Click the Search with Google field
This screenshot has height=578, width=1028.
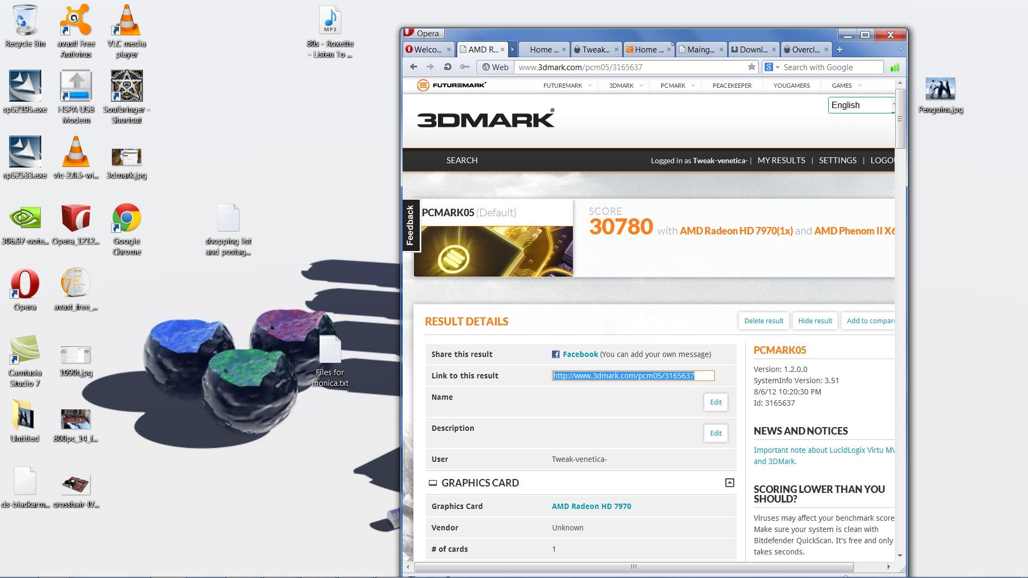coord(832,67)
